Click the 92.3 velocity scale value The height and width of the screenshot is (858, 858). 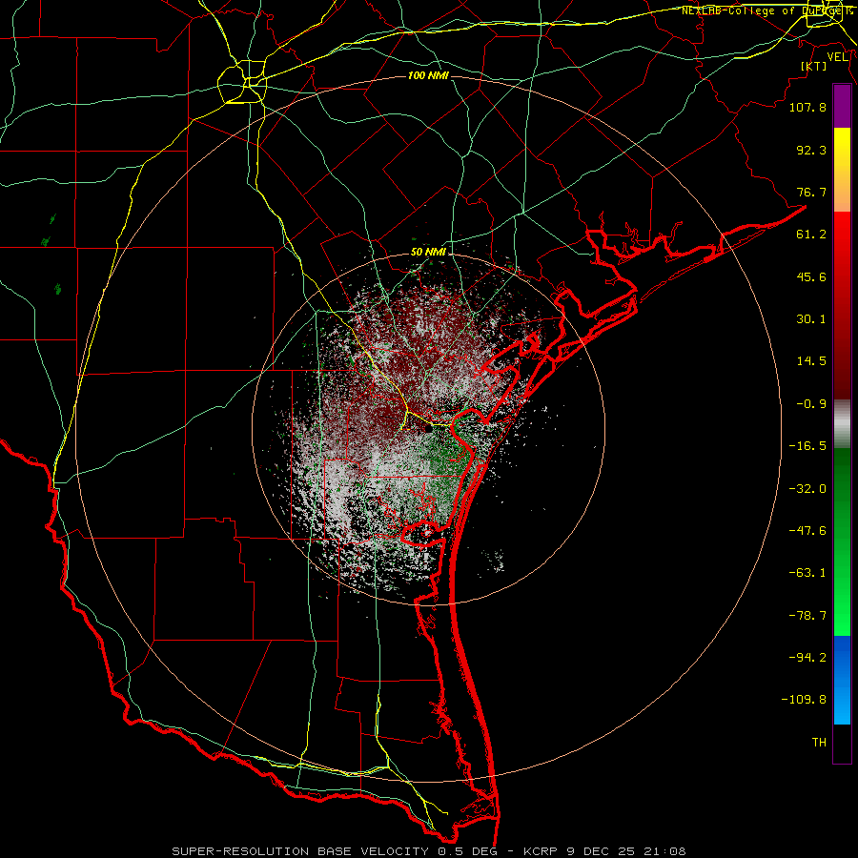tap(811, 150)
